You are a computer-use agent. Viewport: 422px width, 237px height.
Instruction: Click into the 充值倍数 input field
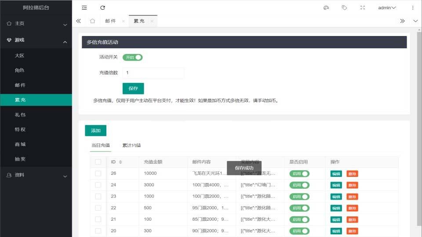[x=153, y=73]
